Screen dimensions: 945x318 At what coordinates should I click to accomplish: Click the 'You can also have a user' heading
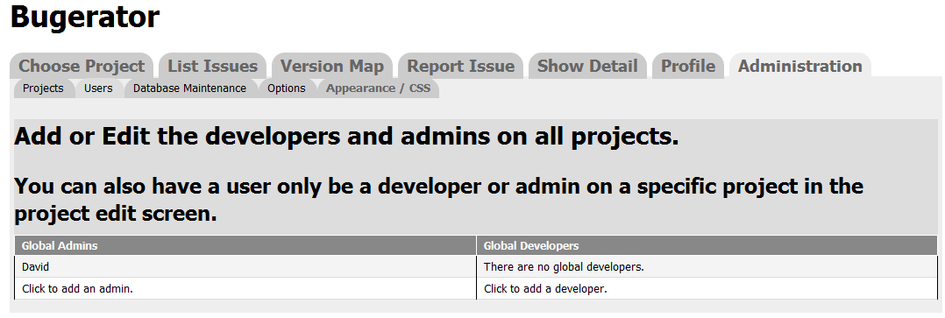click(438, 200)
